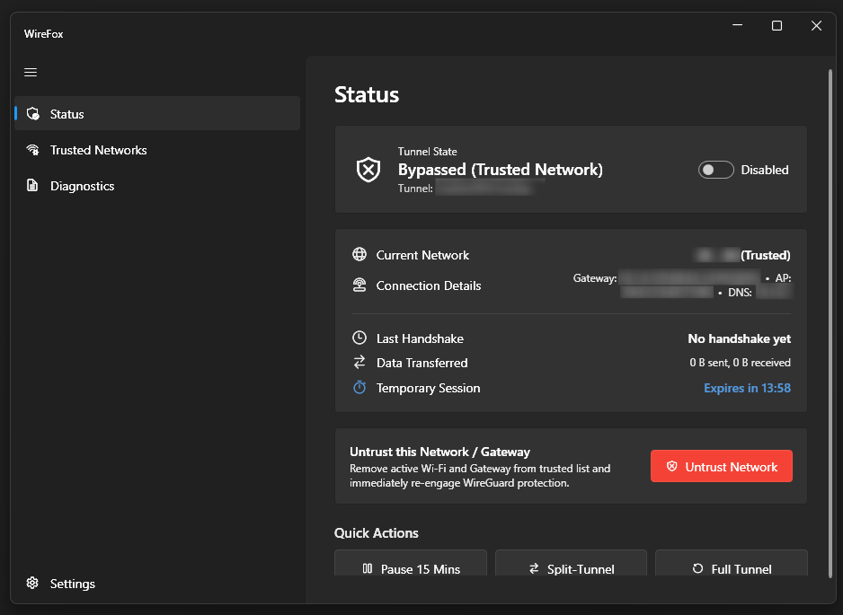Click 'Expires in 13:58' text
Screen dimensions: 843x615
tap(748, 388)
